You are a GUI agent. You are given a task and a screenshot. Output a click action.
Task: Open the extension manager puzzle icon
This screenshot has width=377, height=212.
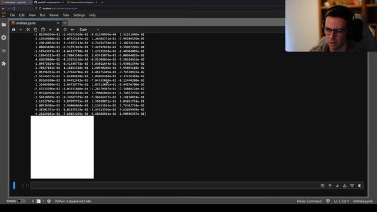coord(4,64)
